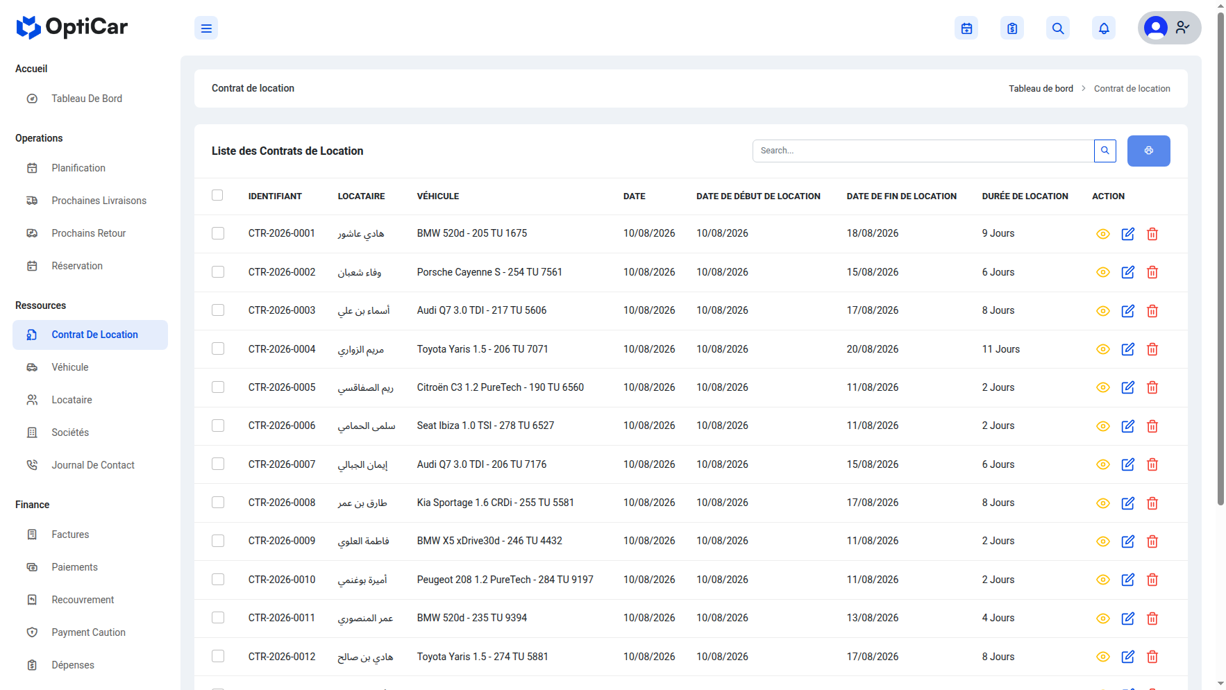Screen dimensions: 1226x690
Task: View contract CTR-2026-0006 eye icon
Action: [x=1103, y=426]
